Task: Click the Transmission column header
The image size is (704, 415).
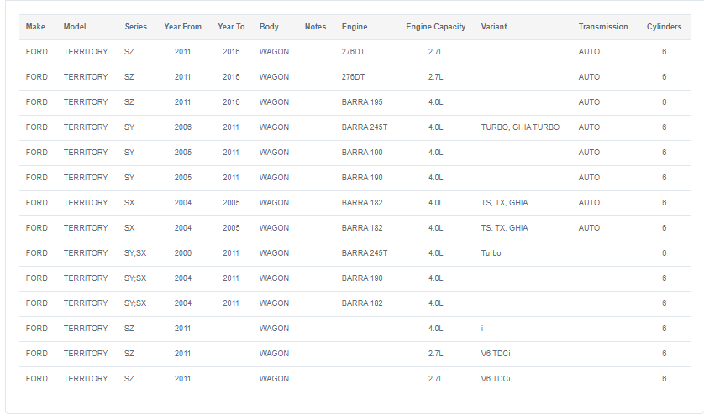Action: [x=603, y=27]
